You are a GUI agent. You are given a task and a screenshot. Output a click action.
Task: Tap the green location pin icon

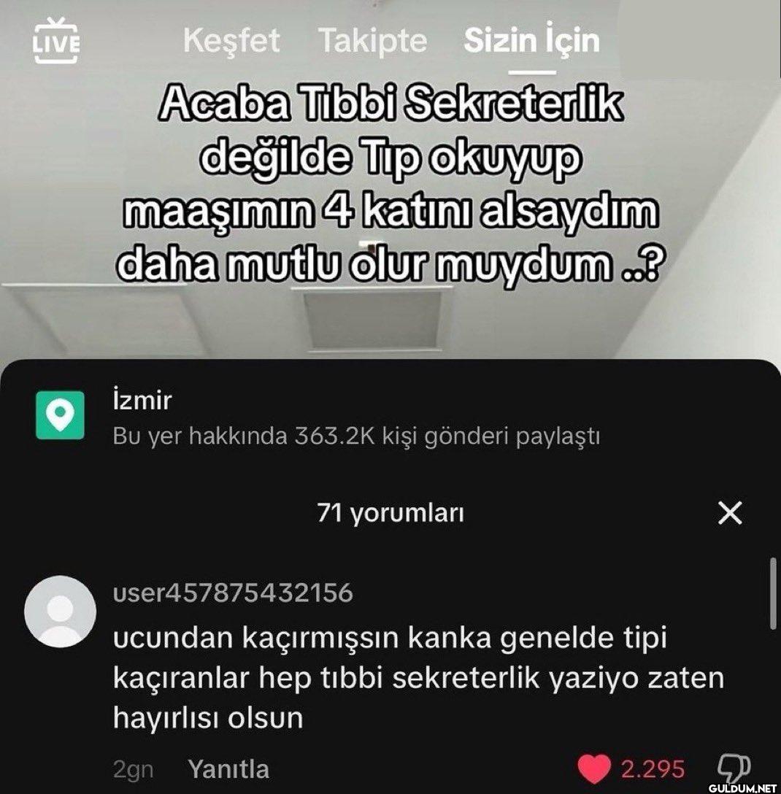pos(60,415)
